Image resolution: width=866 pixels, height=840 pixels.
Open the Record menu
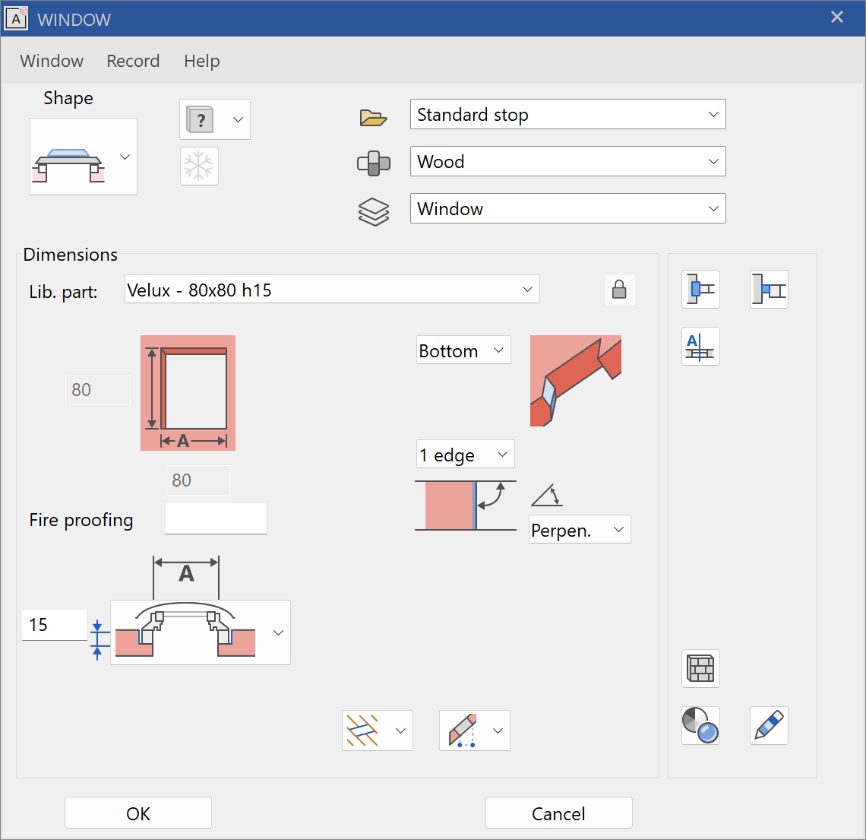(132, 61)
